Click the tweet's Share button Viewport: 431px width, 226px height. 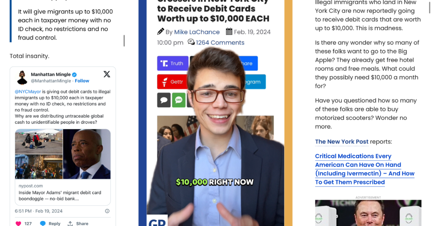(78, 223)
